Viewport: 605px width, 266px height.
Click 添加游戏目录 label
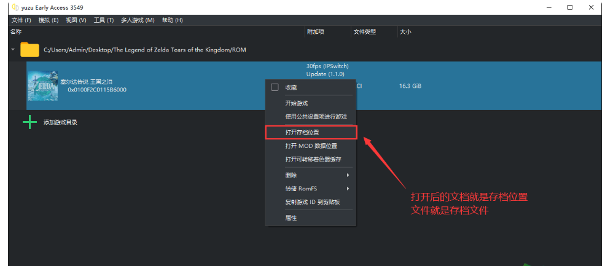click(61, 122)
